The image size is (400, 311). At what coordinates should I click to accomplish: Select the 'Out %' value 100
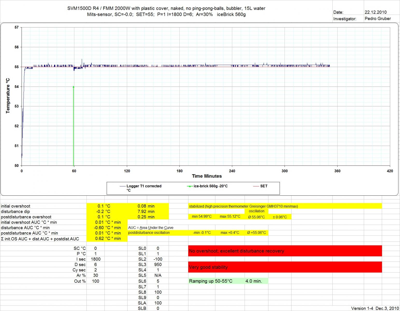96,281
